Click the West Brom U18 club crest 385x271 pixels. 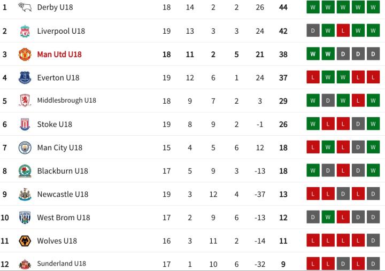coord(25,218)
